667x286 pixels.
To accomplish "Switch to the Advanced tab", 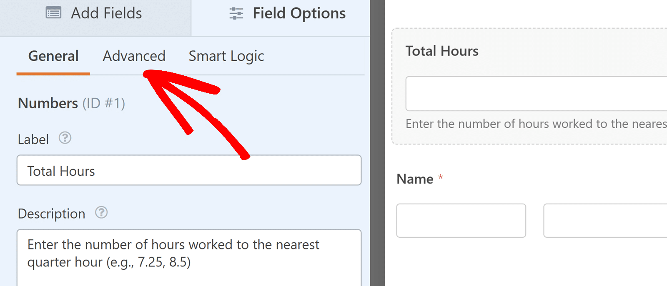I will (x=134, y=56).
